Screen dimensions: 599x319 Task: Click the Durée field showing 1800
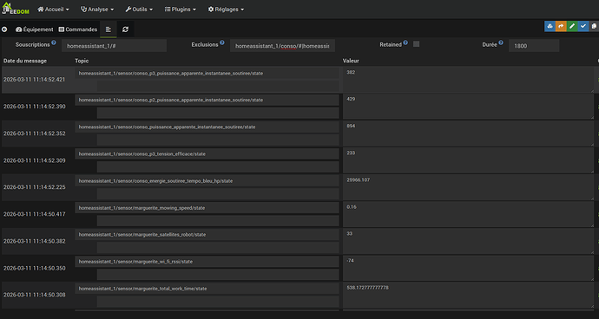534,46
